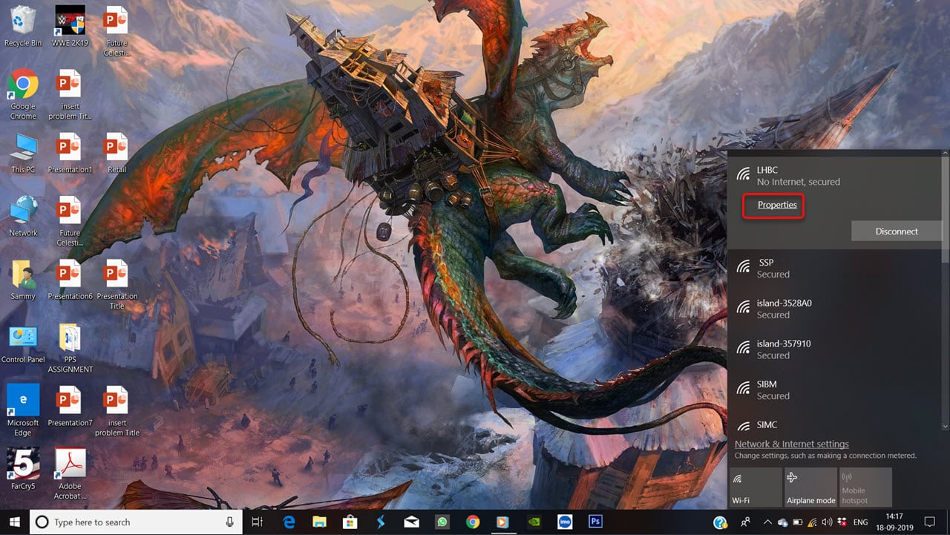
Task: Open Task View from the taskbar
Action: pos(257,522)
